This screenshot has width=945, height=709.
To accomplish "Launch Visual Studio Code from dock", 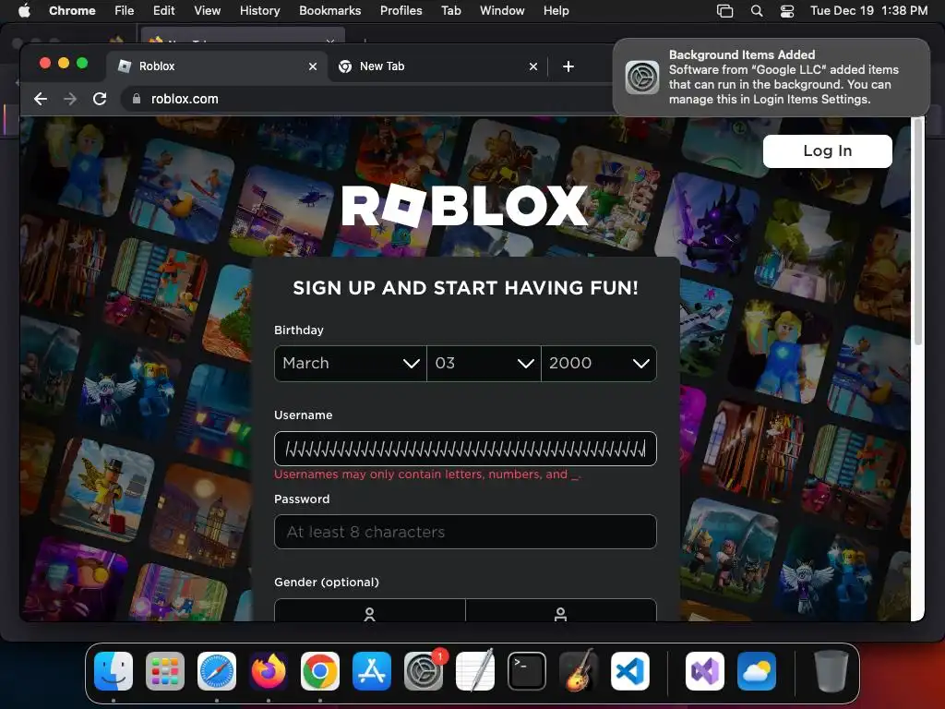I will pyautogui.click(x=630, y=671).
